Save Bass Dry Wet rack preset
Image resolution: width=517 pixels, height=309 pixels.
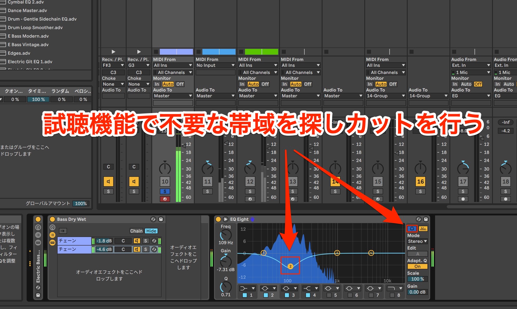click(161, 219)
